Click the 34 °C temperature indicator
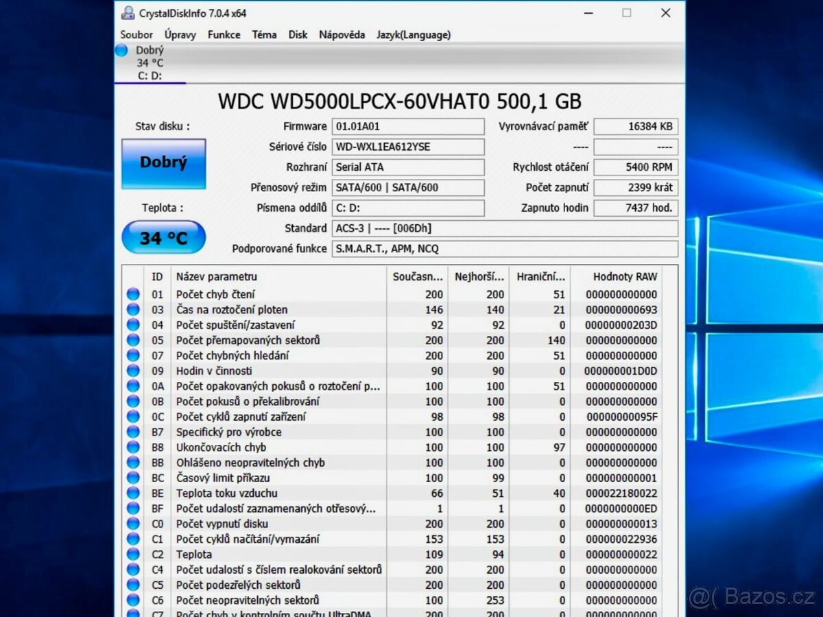The height and width of the screenshot is (617, 823). [163, 237]
